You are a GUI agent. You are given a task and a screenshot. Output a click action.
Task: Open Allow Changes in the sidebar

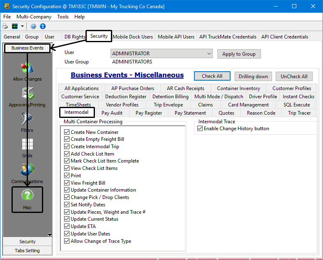point(27,68)
